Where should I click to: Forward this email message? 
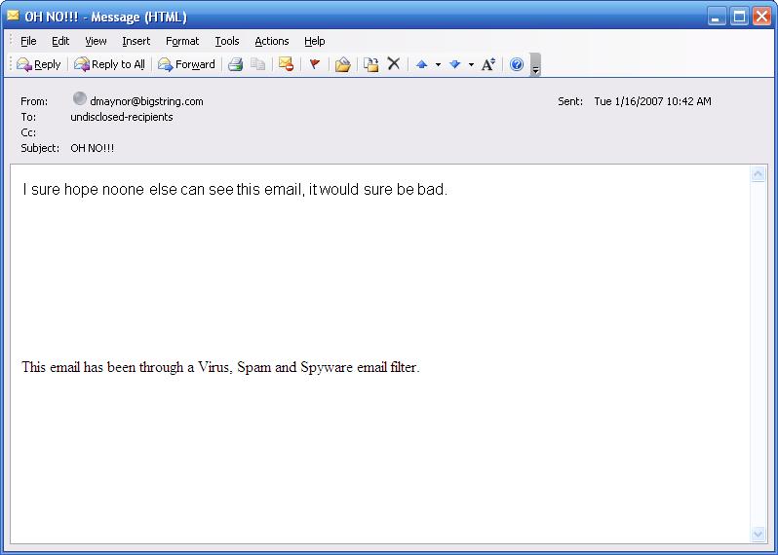[x=186, y=64]
